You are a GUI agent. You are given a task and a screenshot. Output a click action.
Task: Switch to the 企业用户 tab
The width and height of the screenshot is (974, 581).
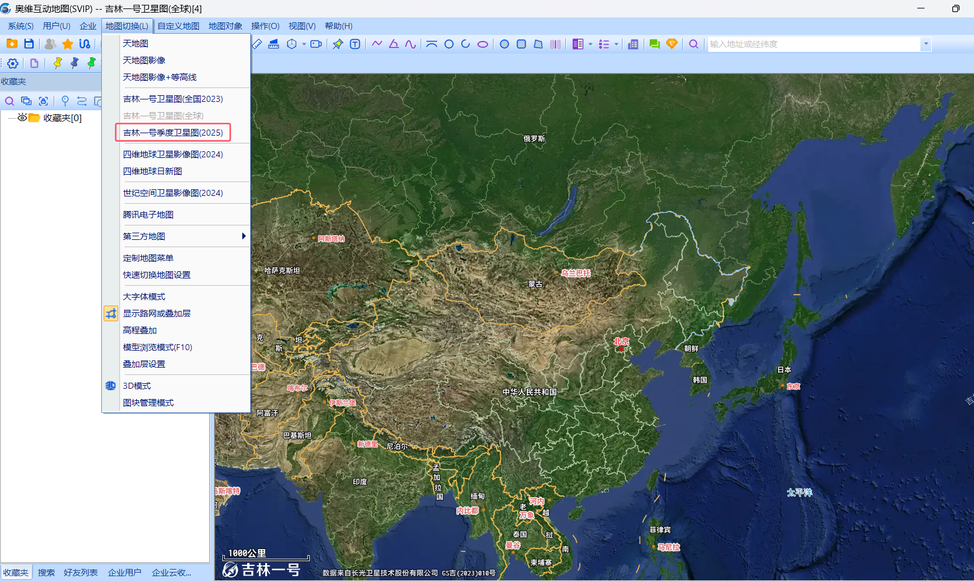click(x=125, y=573)
